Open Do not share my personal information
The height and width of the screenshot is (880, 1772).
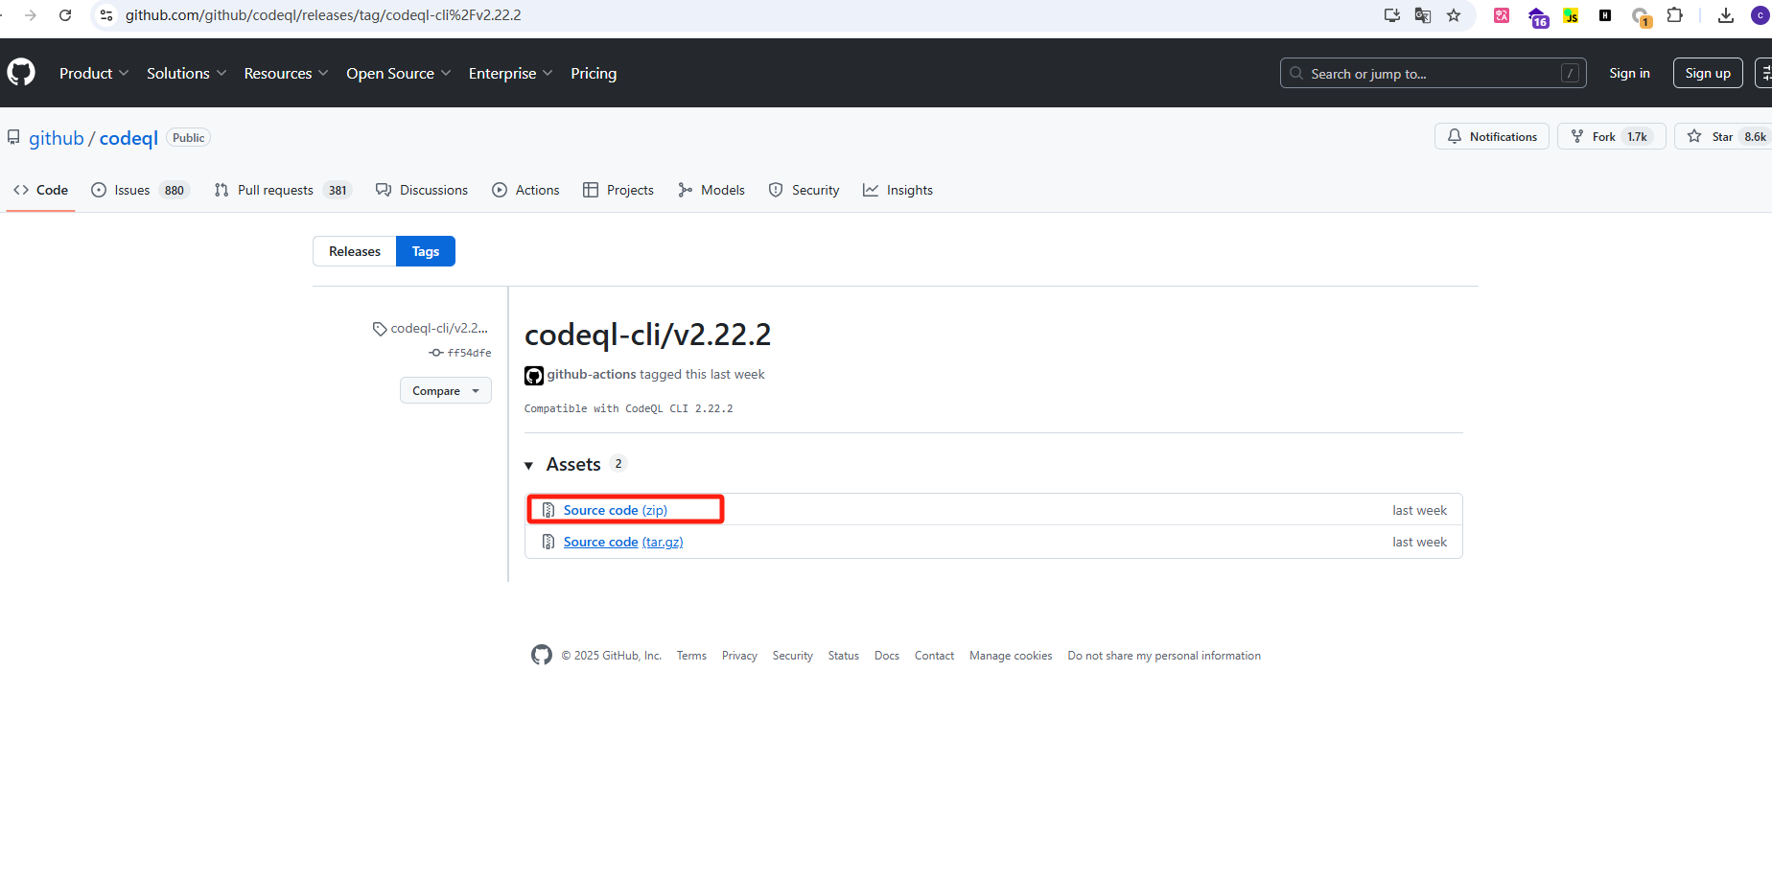[x=1164, y=656]
